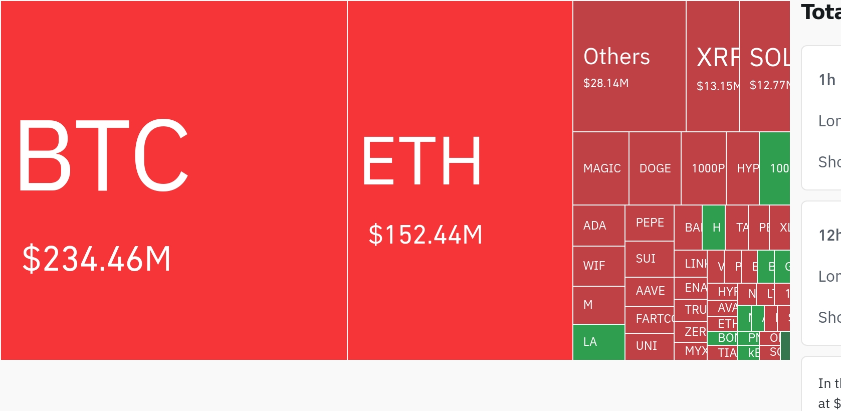Click the BTC liquidation block

click(x=173, y=180)
